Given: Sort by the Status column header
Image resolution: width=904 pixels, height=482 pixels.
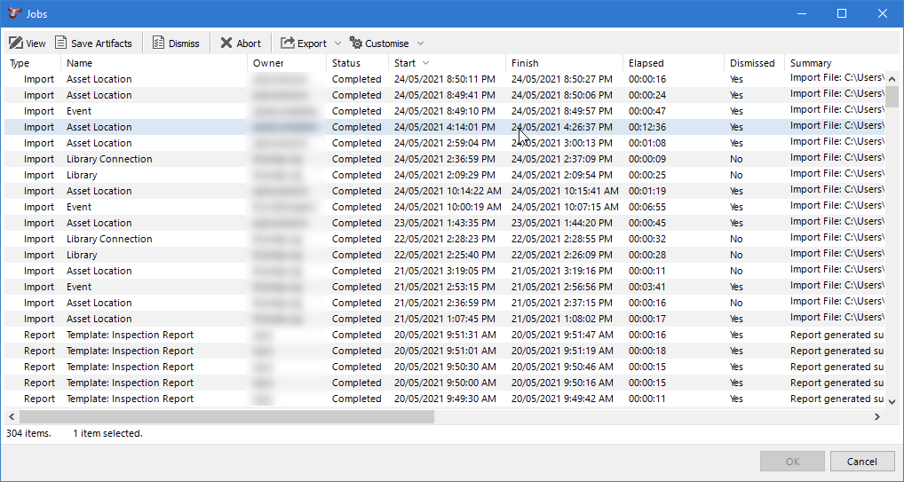Looking at the screenshot, I should (346, 63).
